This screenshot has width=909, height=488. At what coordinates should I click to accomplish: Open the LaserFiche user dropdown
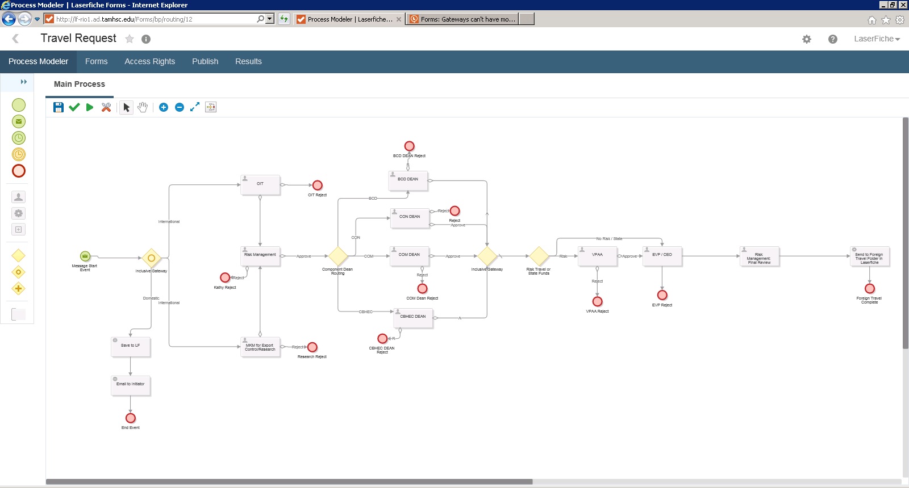(877, 39)
